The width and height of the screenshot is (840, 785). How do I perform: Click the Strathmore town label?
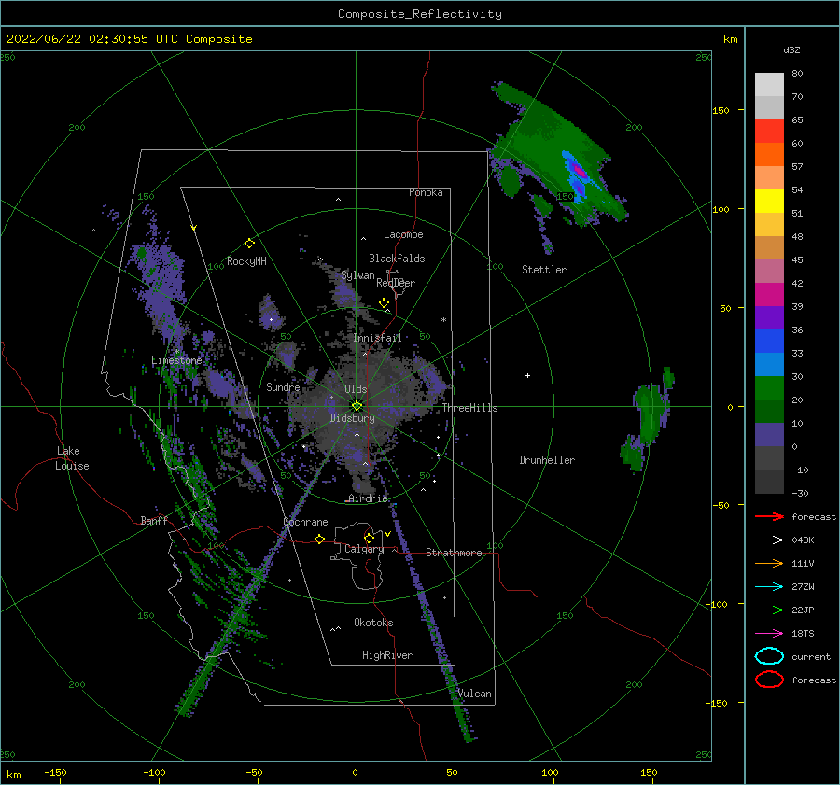(x=454, y=553)
